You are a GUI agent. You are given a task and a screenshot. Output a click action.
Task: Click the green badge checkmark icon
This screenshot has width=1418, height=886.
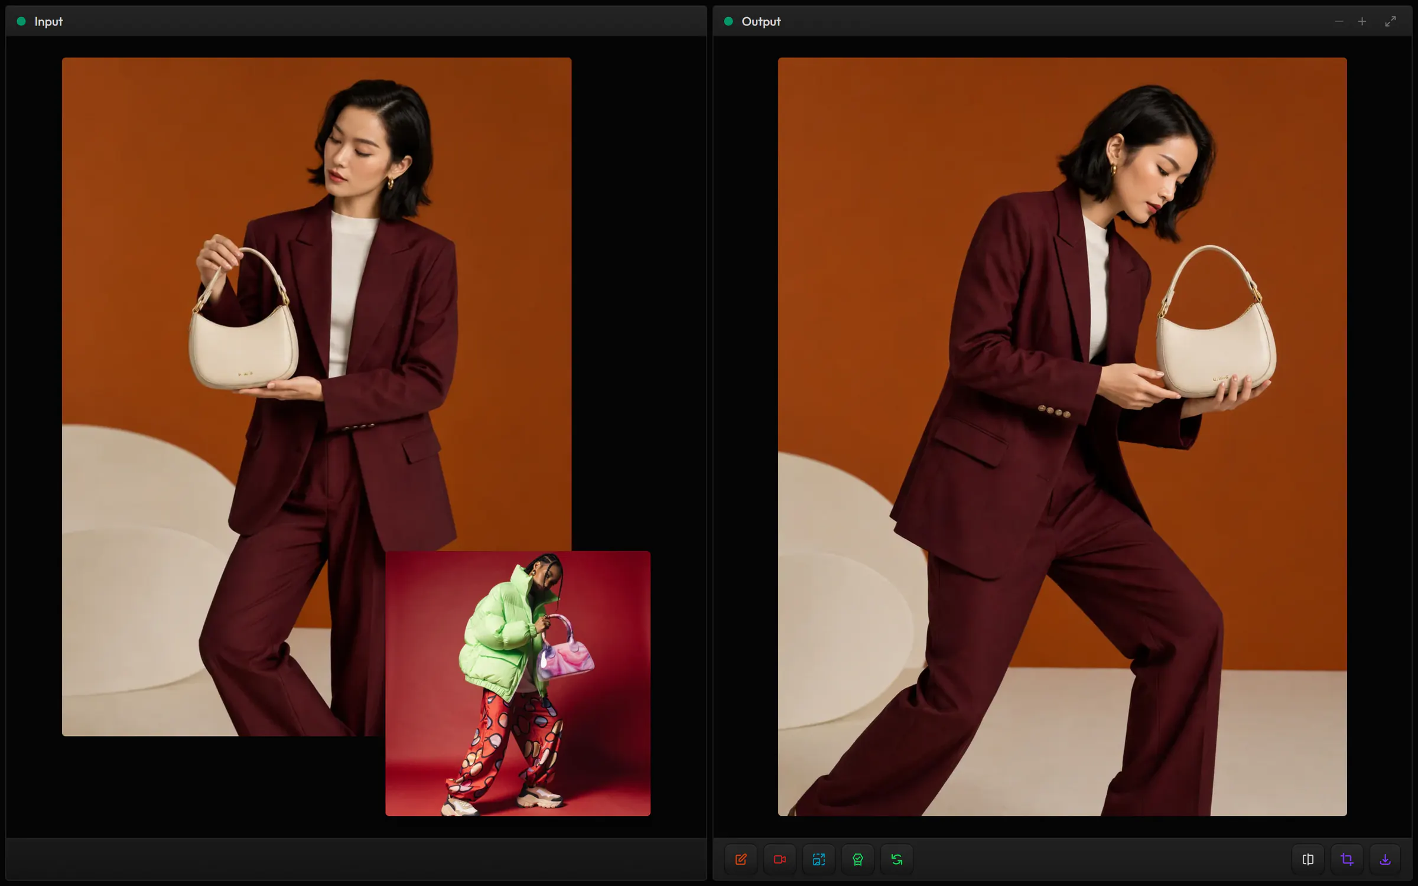pos(858,859)
